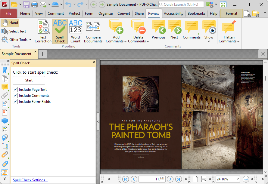The width and height of the screenshot is (268, 184).
Task: Switch to the Format tab
Action: 232,14
